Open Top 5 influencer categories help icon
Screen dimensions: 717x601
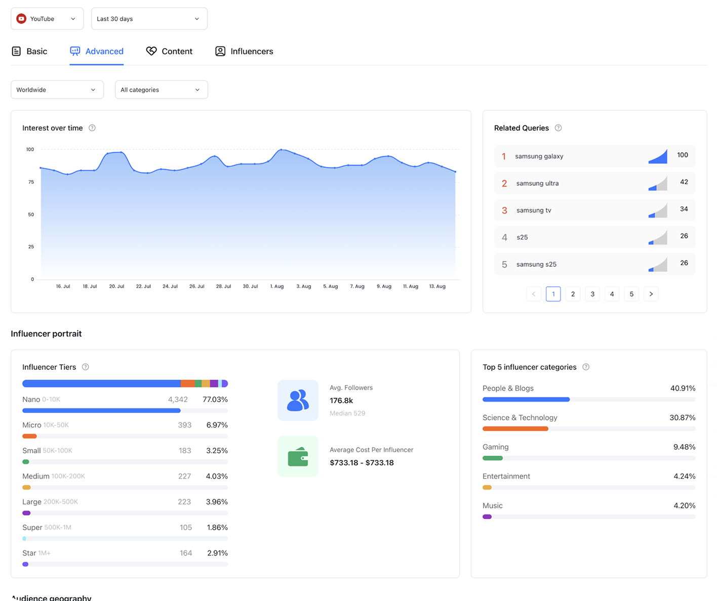pos(586,367)
